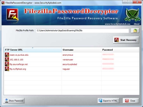This screenshot has width=143, height=107.
Task: Click the icon beside ftp.sourceforge.net
Action: (7, 64)
